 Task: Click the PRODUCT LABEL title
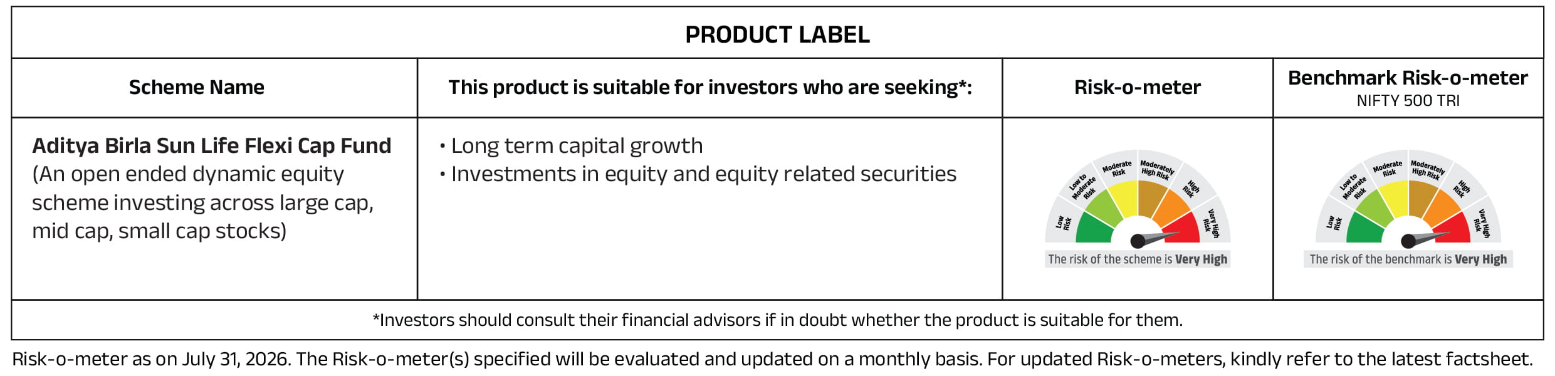(x=777, y=34)
